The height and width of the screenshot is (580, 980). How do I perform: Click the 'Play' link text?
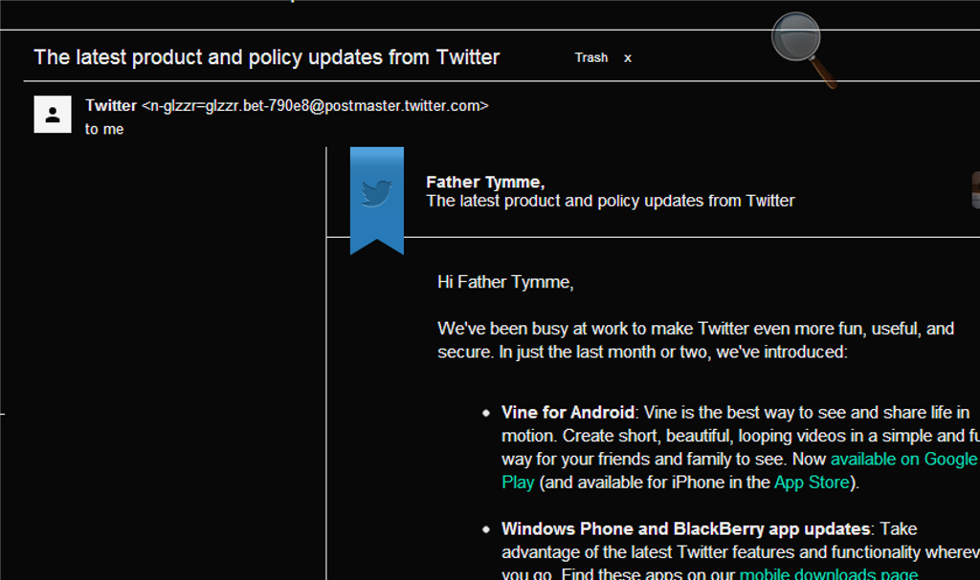(x=518, y=482)
